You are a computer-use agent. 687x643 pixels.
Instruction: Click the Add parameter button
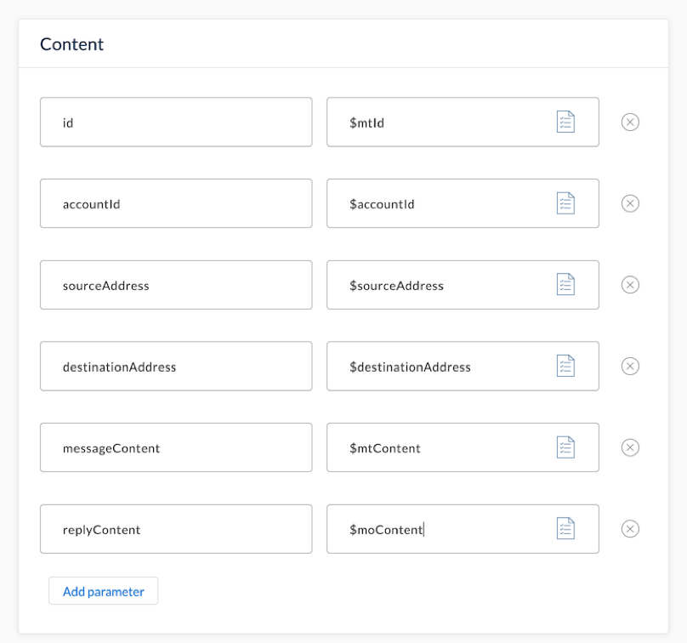(x=103, y=590)
